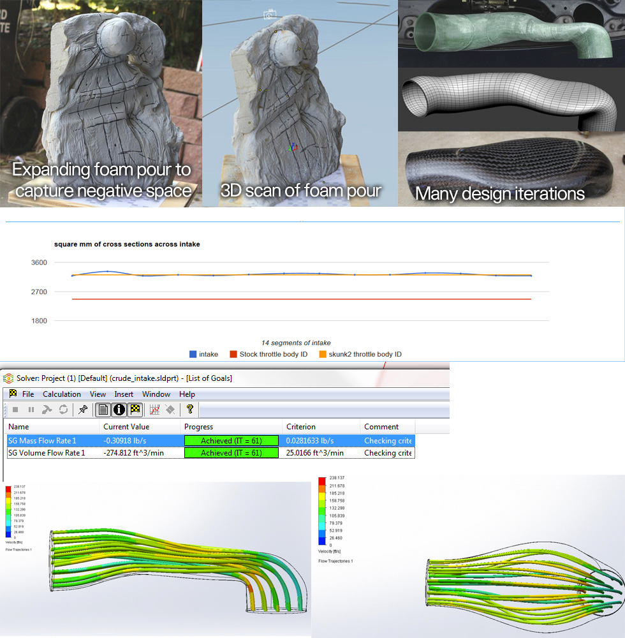Select the SG Volume Flow Rate 1 row

click(210, 453)
